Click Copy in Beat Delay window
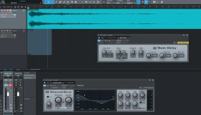 pos(118,43)
